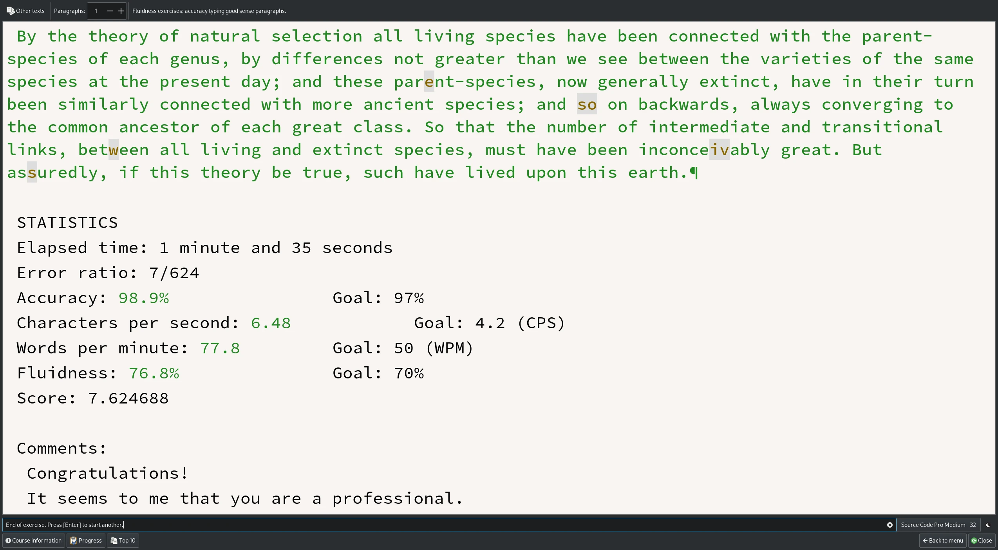The width and height of the screenshot is (998, 550).
Task: Click the pilcrow mark after "earth."
Action: [x=693, y=172]
